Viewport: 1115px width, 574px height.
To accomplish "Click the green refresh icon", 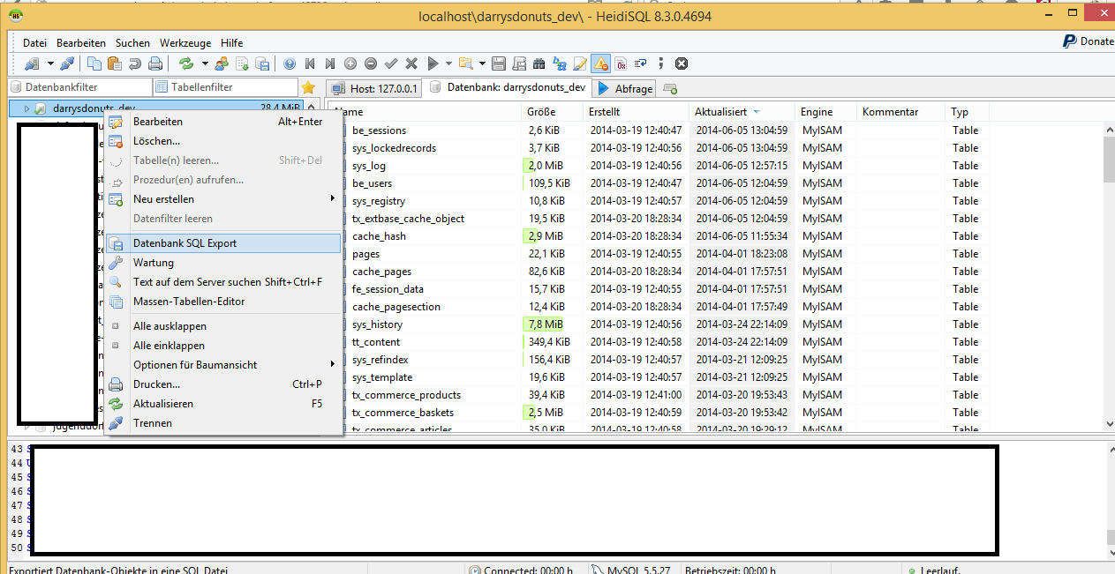I will pyautogui.click(x=185, y=63).
